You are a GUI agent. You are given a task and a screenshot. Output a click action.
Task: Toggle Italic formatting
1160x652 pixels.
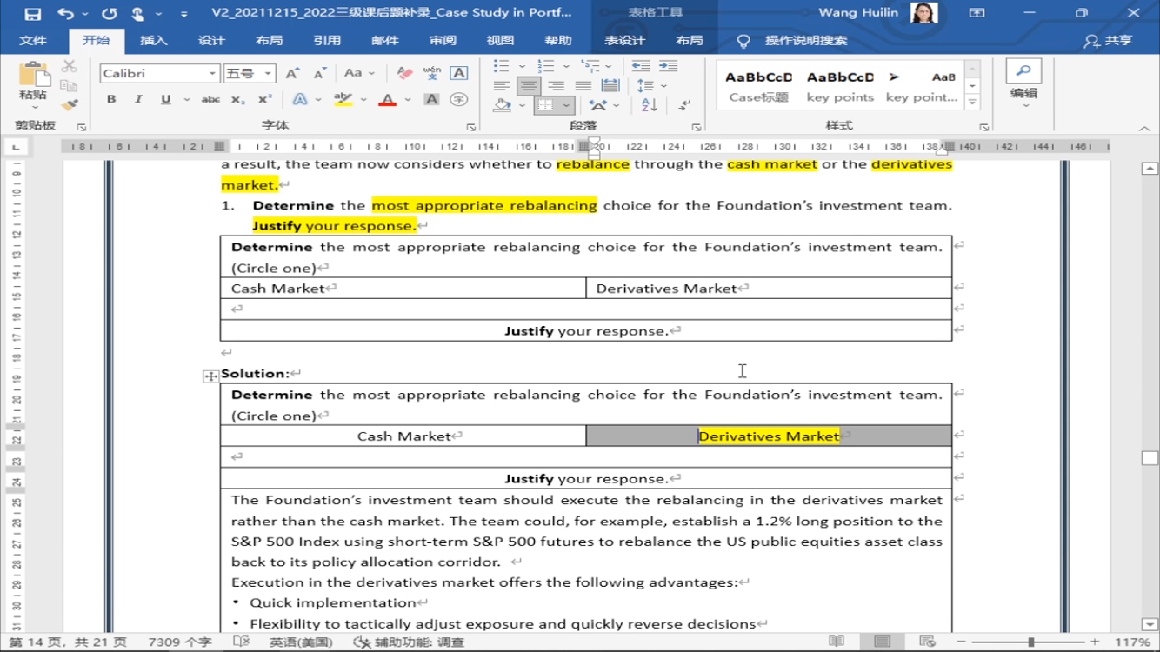(138, 100)
